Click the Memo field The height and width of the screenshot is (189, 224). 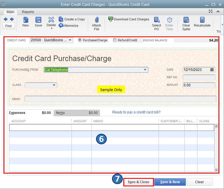[x=120, y=99]
